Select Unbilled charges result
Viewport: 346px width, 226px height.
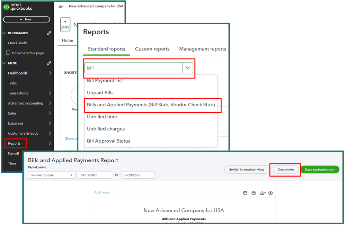click(106, 129)
